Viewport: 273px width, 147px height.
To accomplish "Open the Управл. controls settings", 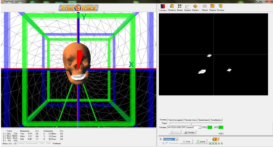I will [195, 8].
